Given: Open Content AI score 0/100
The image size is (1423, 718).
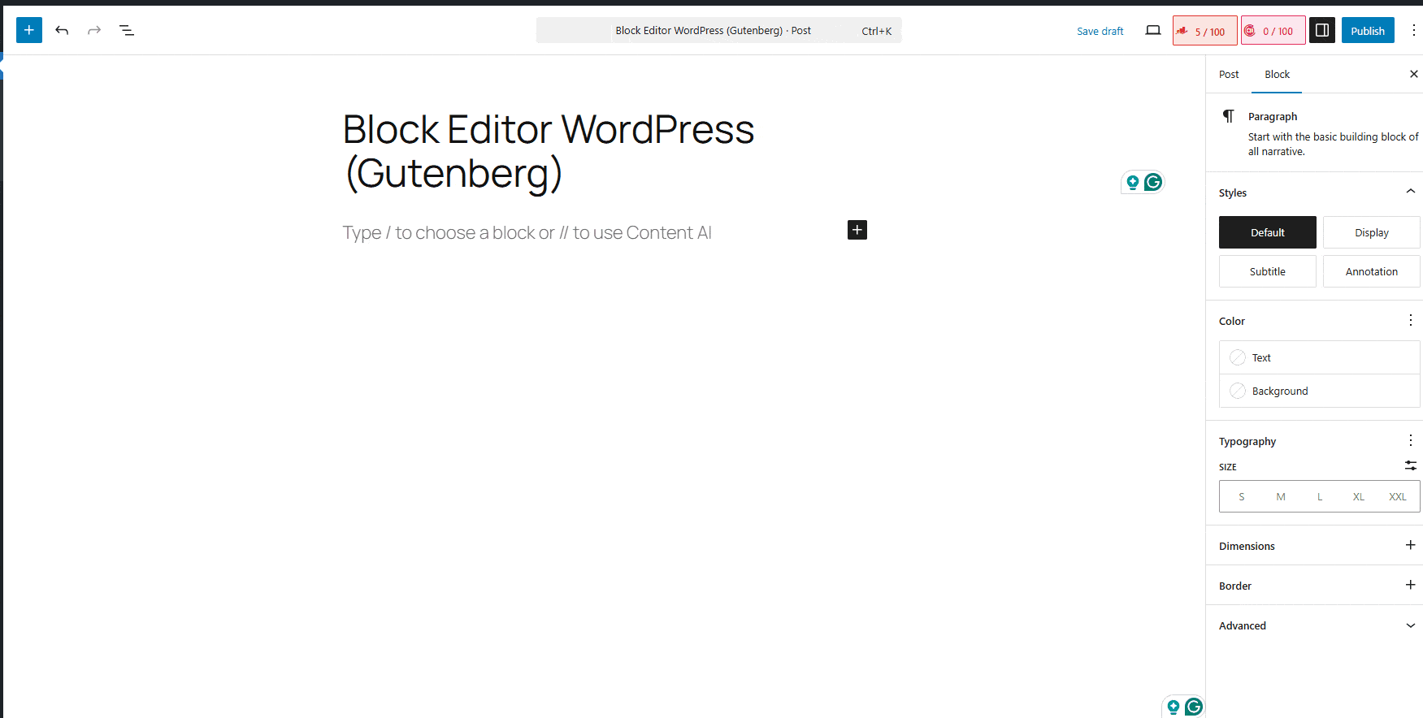Looking at the screenshot, I should pyautogui.click(x=1273, y=31).
